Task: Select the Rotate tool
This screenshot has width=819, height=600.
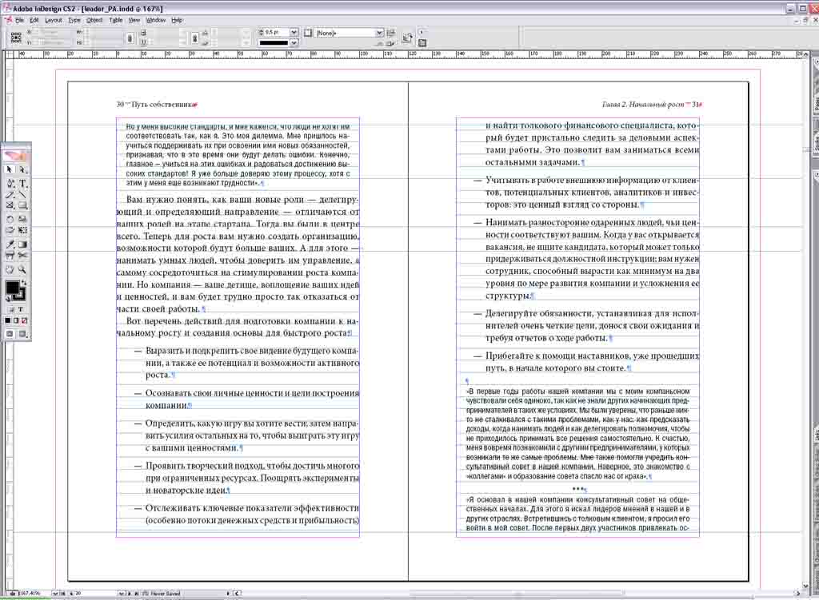Action: click(10, 219)
